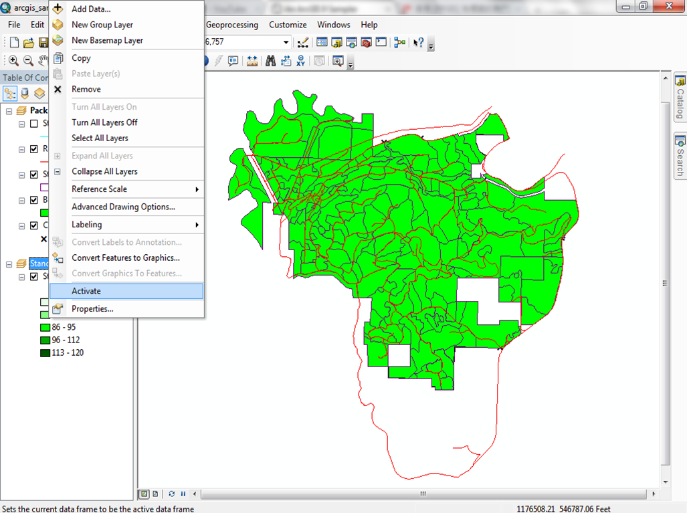Toggle the Boundary layer checkbox
Image resolution: width=687 pixels, height=513 pixels.
(34, 200)
